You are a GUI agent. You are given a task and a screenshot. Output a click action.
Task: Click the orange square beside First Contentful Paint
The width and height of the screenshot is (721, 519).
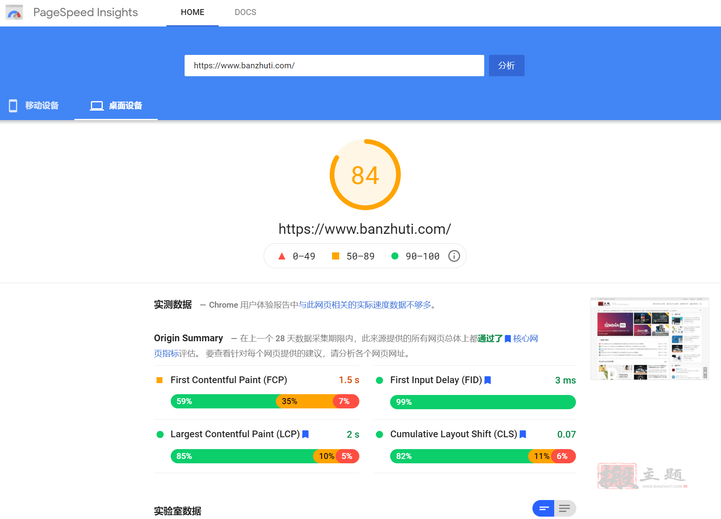[160, 380]
